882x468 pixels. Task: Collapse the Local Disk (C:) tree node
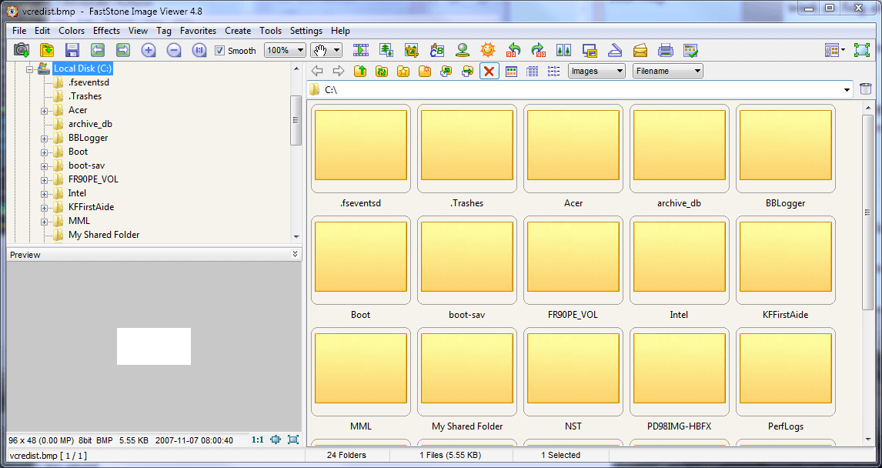[30, 69]
